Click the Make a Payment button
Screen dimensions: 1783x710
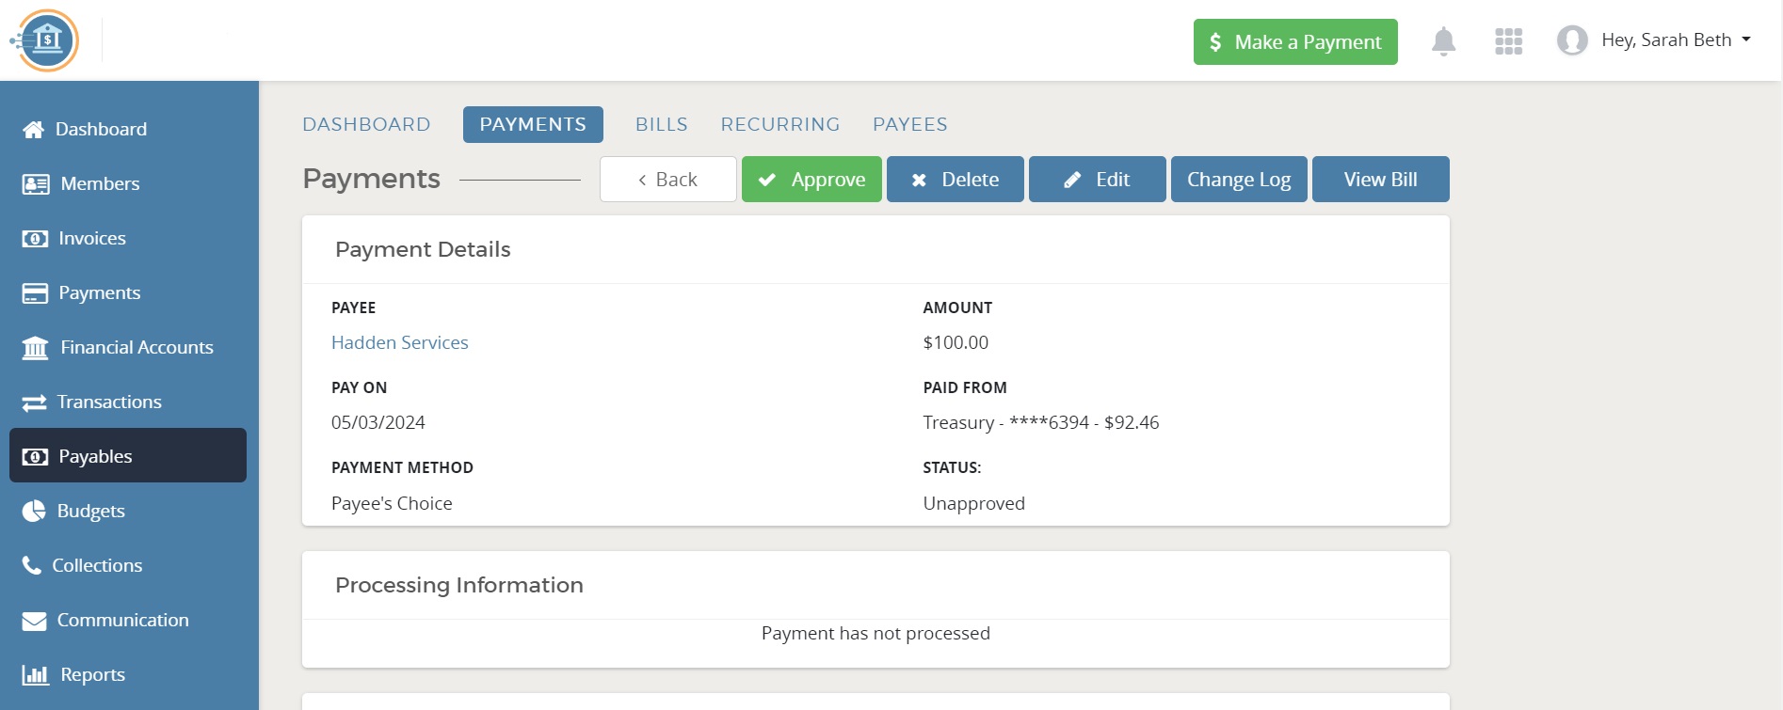1294,41
